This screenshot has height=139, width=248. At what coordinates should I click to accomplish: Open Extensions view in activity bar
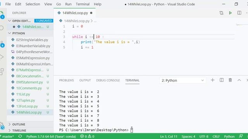(2, 71)
